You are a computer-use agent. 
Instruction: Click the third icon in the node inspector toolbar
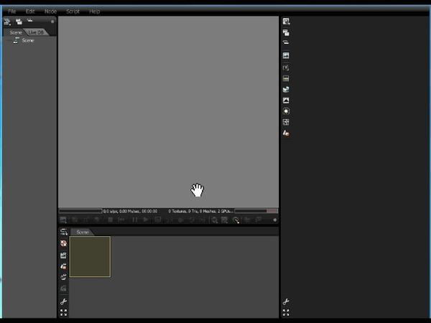click(x=286, y=42)
